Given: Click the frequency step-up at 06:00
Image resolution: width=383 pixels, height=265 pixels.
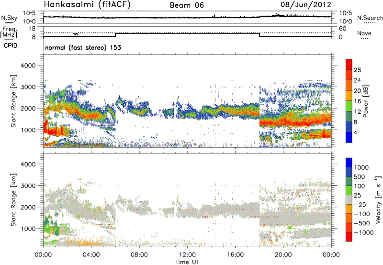Looking at the screenshot, I should [115, 35].
